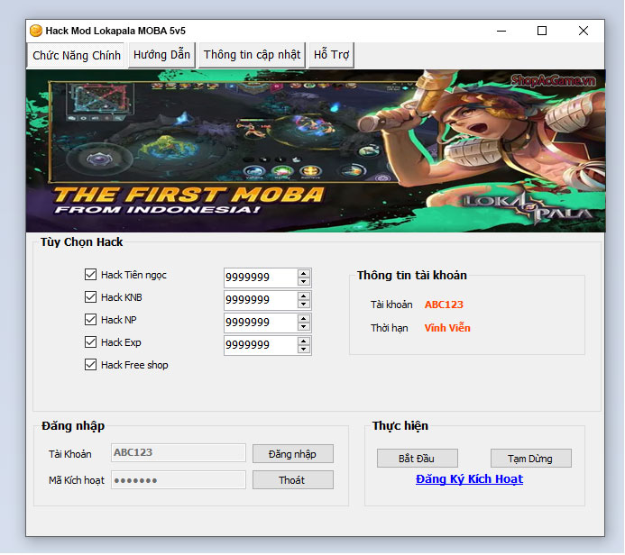Viewport: 625px width, 555px height.
Task: Close the Hack Mod Lokapala window
Action: (x=584, y=31)
